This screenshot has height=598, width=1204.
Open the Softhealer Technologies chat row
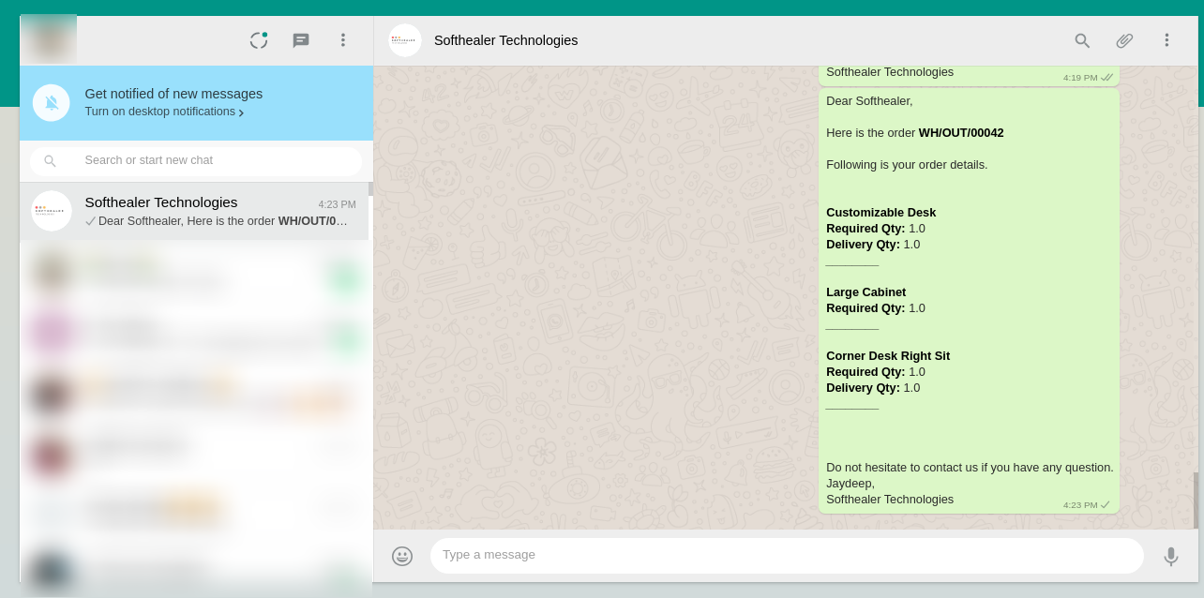click(x=194, y=211)
